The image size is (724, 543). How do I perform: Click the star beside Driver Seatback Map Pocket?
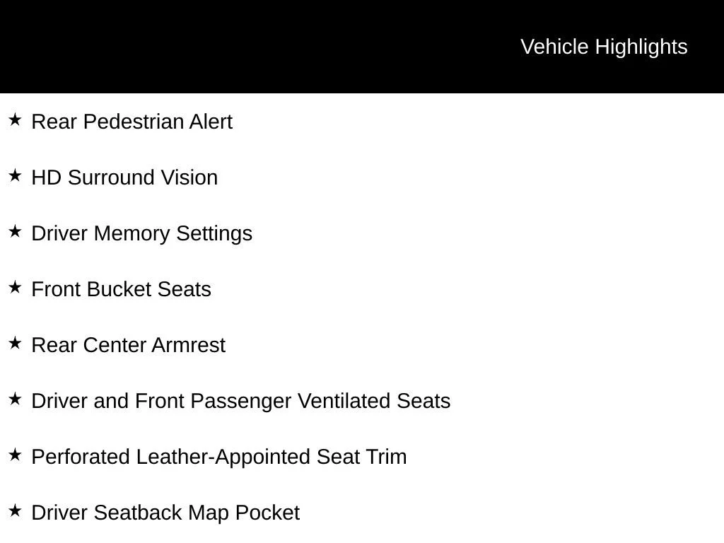click(x=15, y=510)
